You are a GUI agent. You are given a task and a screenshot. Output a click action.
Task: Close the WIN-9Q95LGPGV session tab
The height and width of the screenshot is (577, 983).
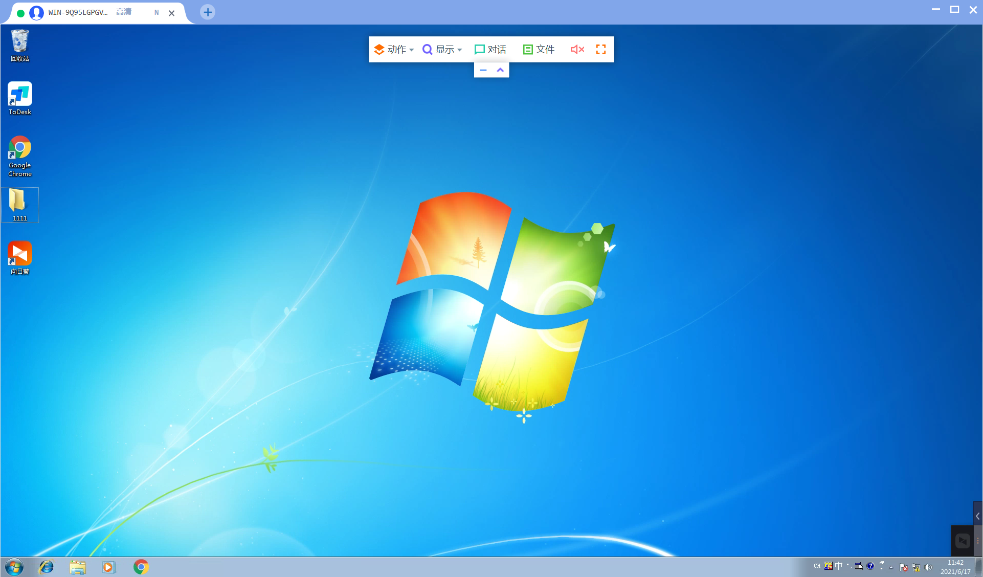(172, 13)
